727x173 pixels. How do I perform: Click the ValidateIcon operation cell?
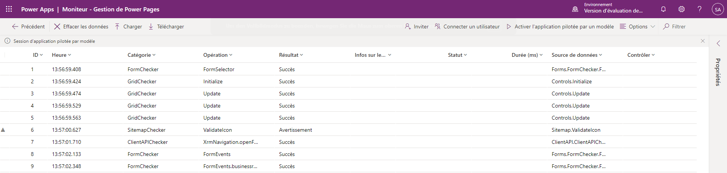point(218,130)
